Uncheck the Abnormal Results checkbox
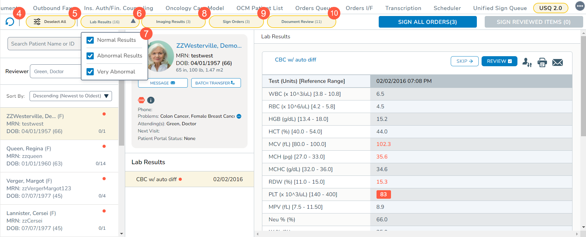Screen dimensions: 586x237 [x=90, y=56]
